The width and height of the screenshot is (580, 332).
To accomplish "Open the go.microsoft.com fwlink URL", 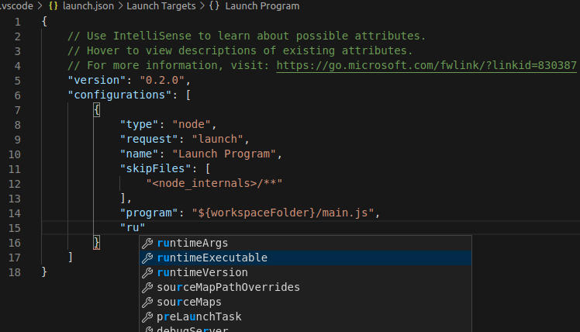I will click(426, 65).
